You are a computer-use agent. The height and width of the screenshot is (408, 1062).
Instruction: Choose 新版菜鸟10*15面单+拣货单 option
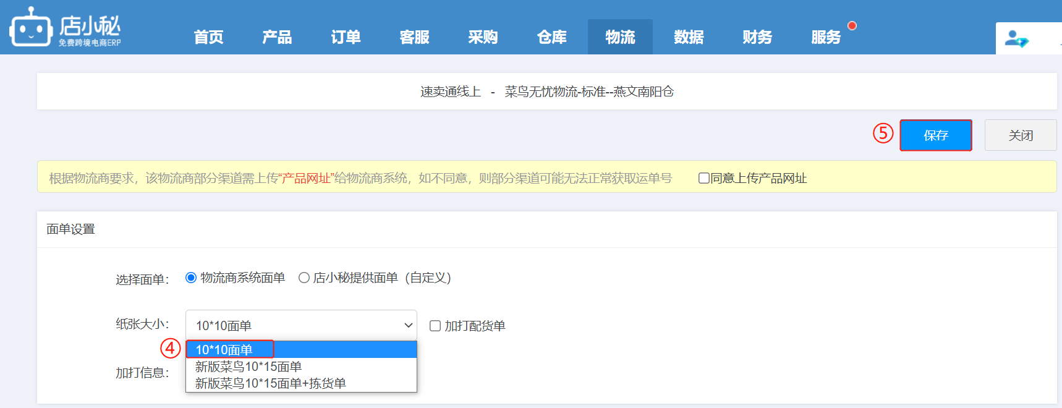coord(301,383)
